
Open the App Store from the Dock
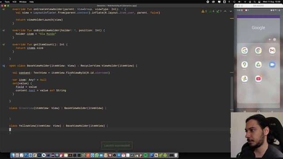coord(119,155)
